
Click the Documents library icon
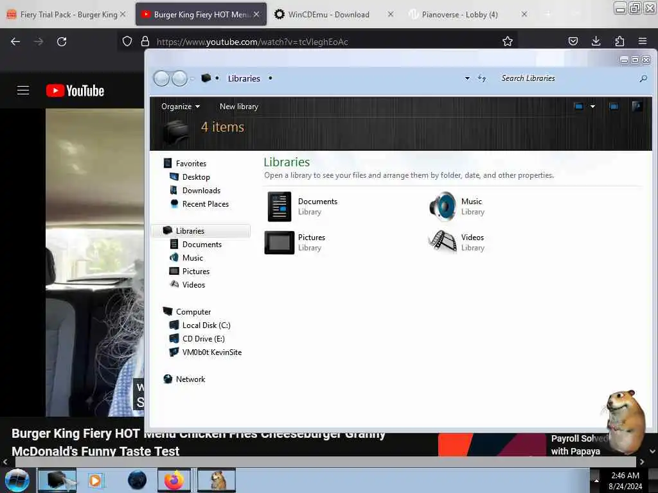point(279,206)
